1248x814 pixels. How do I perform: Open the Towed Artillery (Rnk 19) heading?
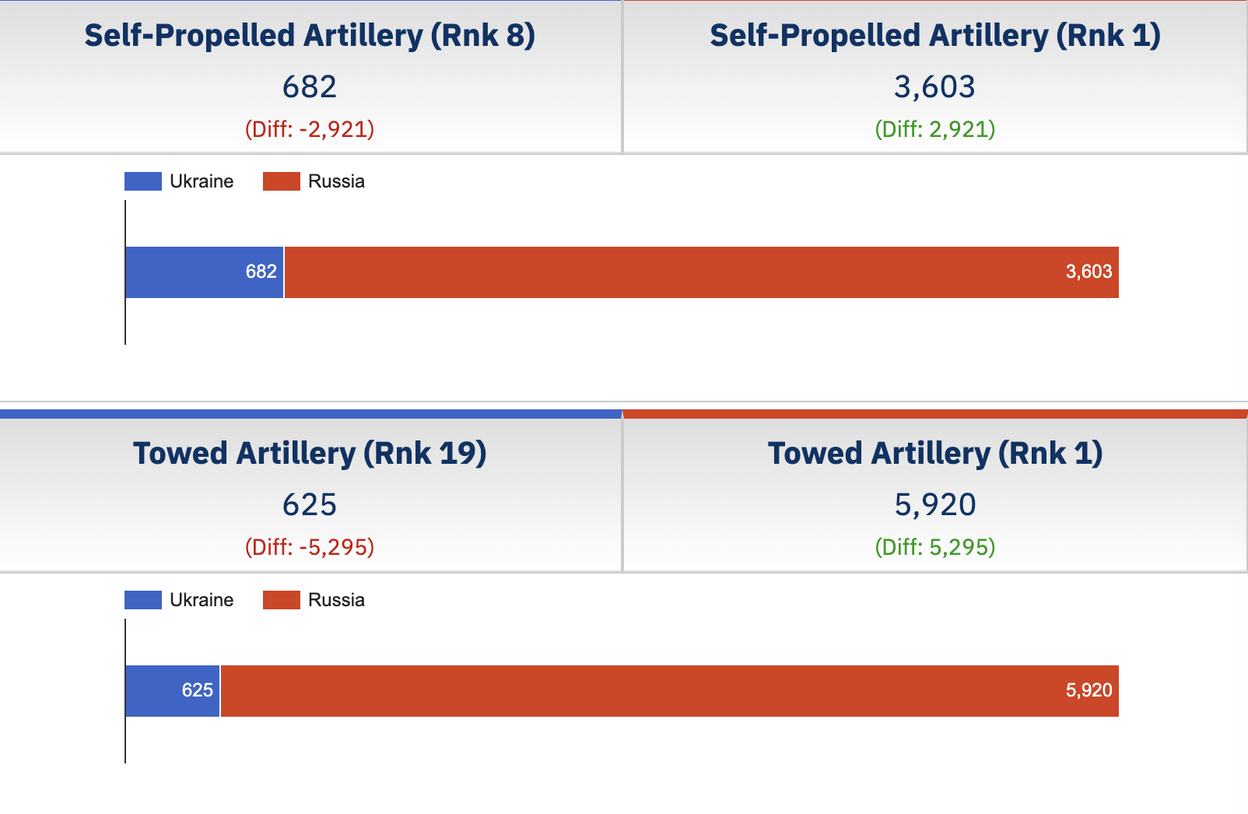310,454
